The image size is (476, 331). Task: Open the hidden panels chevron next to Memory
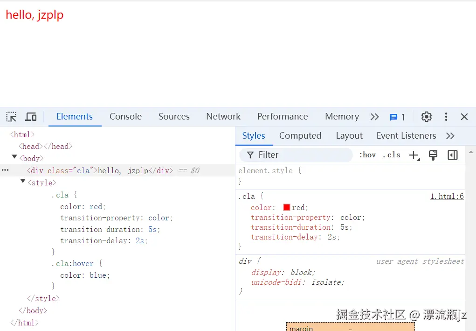click(x=374, y=117)
